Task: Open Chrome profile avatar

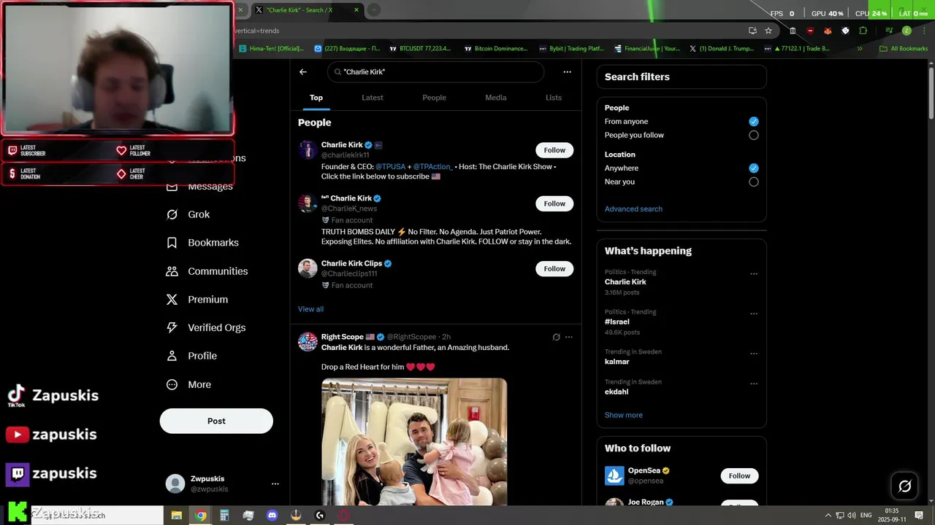Action: 907,31
